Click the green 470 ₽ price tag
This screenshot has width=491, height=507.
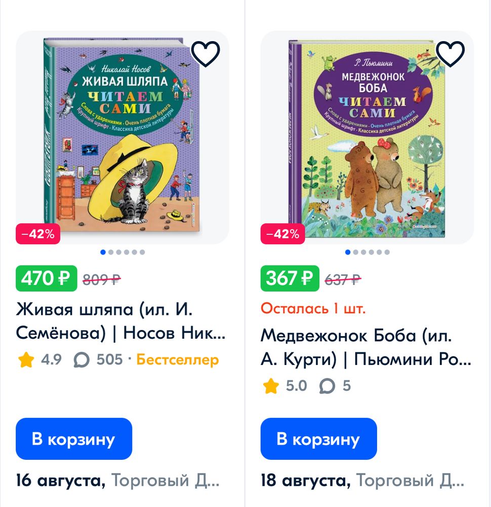(46, 277)
